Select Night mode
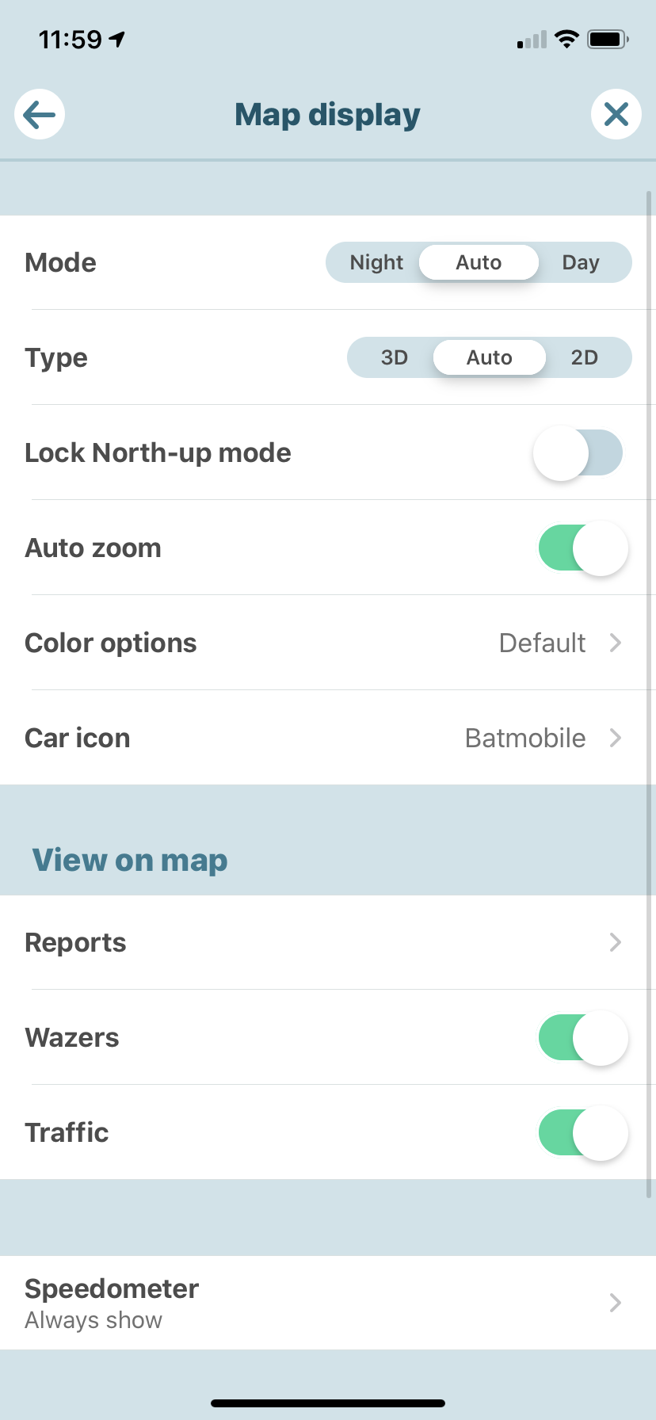 pyautogui.click(x=376, y=262)
